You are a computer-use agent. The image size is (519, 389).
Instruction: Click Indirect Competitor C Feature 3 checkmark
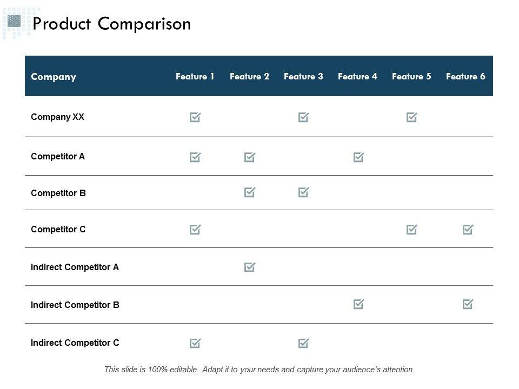[x=303, y=343]
